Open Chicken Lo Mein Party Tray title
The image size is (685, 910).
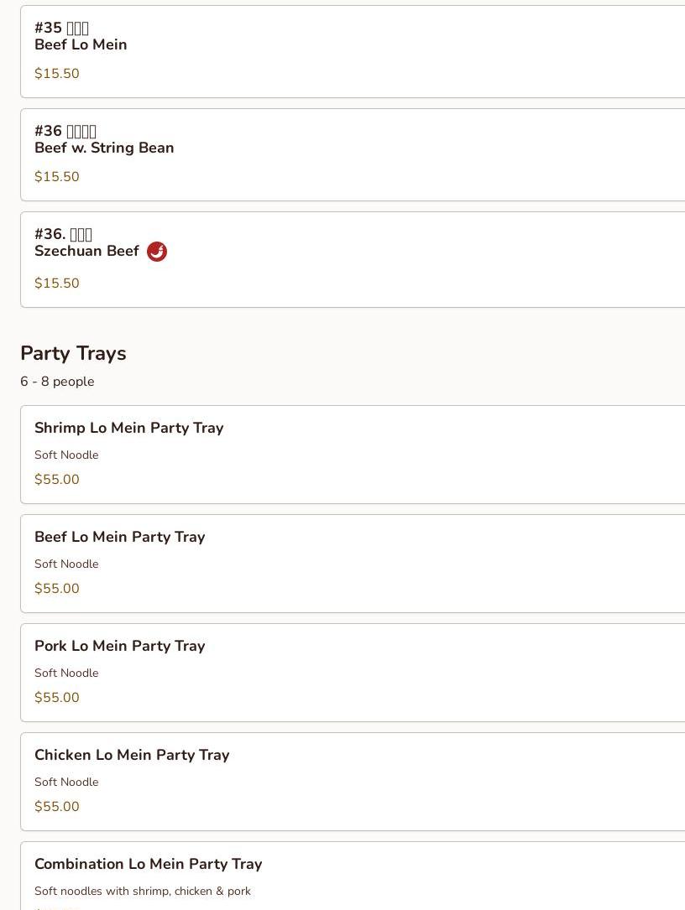[132, 755]
